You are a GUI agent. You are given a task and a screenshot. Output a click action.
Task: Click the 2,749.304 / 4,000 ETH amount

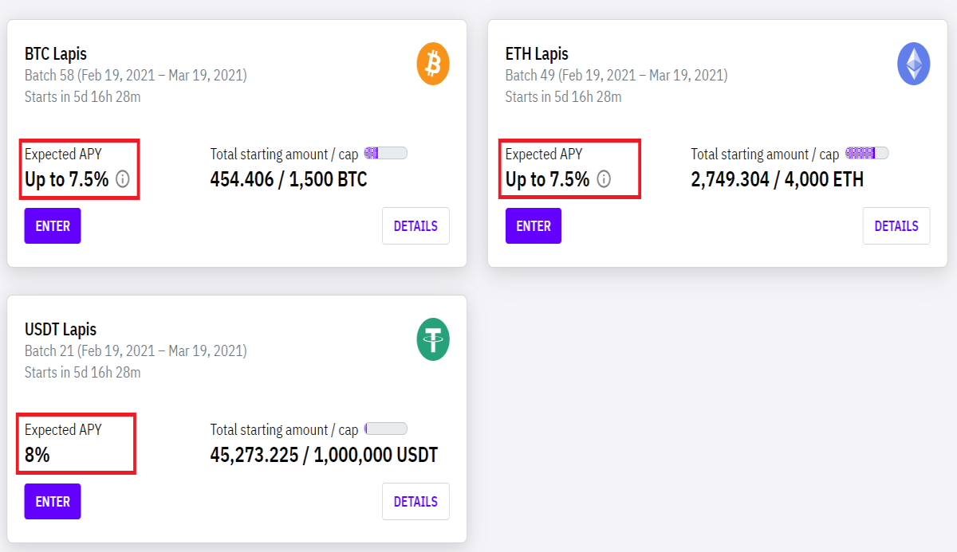tap(777, 179)
